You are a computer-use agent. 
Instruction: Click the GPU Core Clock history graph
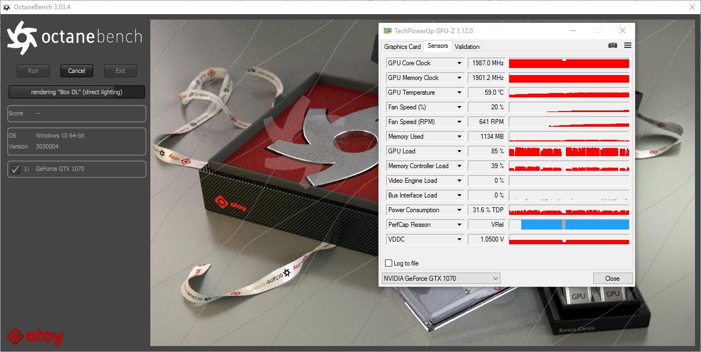click(569, 63)
